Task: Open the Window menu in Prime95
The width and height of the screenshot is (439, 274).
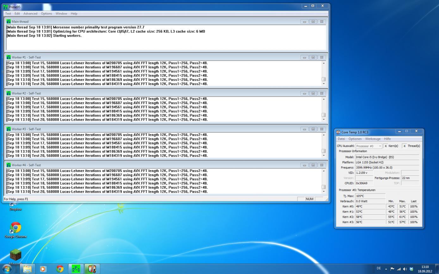Action: [61, 14]
